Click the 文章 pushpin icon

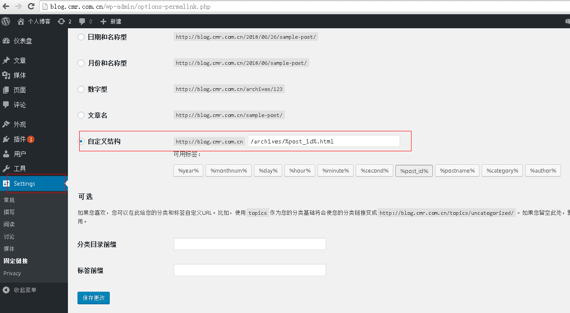point(6,60)
